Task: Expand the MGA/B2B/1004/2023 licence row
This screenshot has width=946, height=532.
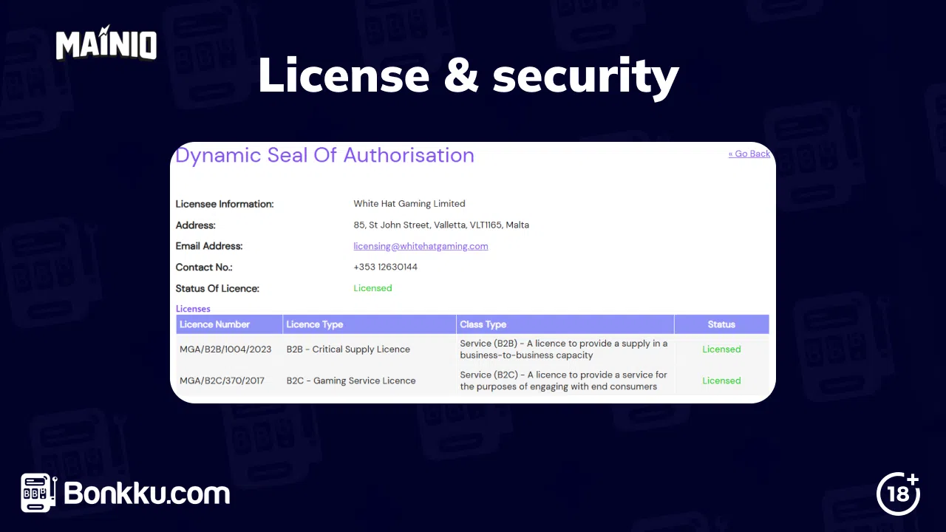Action: click(x=225, y=349)
